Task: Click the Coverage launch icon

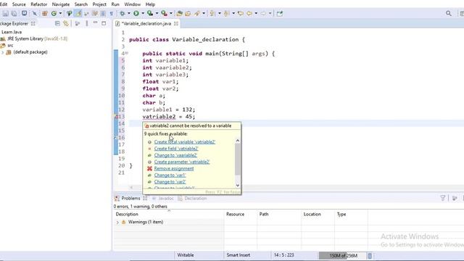Action: [x=150, y=13]
